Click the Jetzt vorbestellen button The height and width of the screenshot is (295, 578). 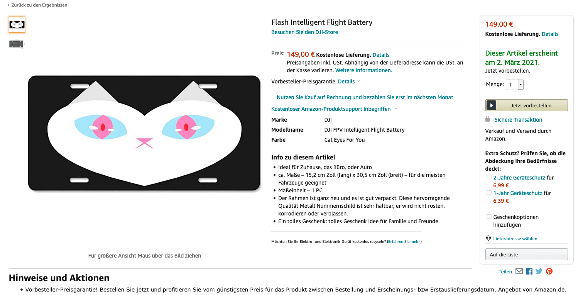[x=526, y=105]
